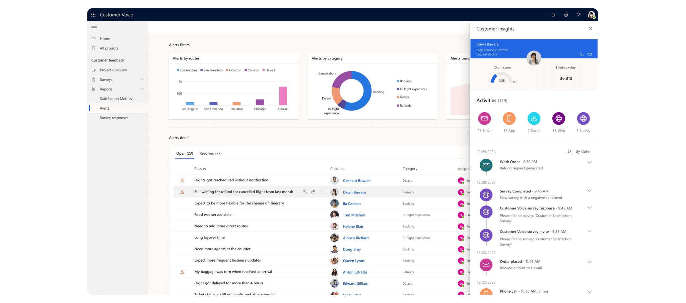Expand the Surveys navigation group
686x303 pixels.
(x=142, y=80)
